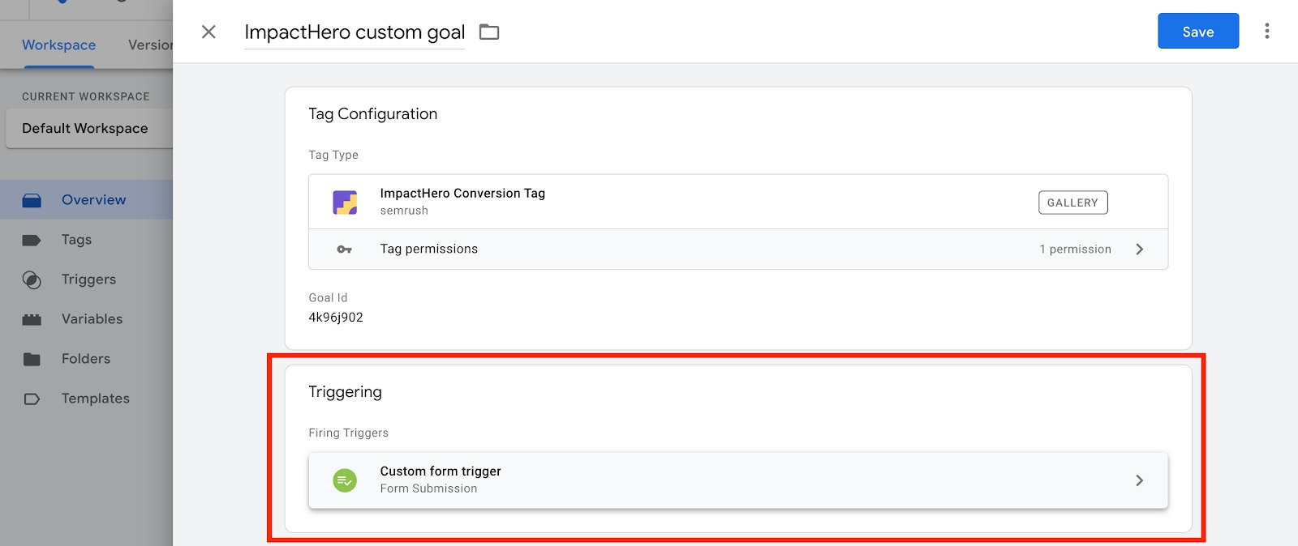Click the ImpactHero Conversion Tag purple icon
This screenshot has width=1298, height=546.
[x=346, y=202]
